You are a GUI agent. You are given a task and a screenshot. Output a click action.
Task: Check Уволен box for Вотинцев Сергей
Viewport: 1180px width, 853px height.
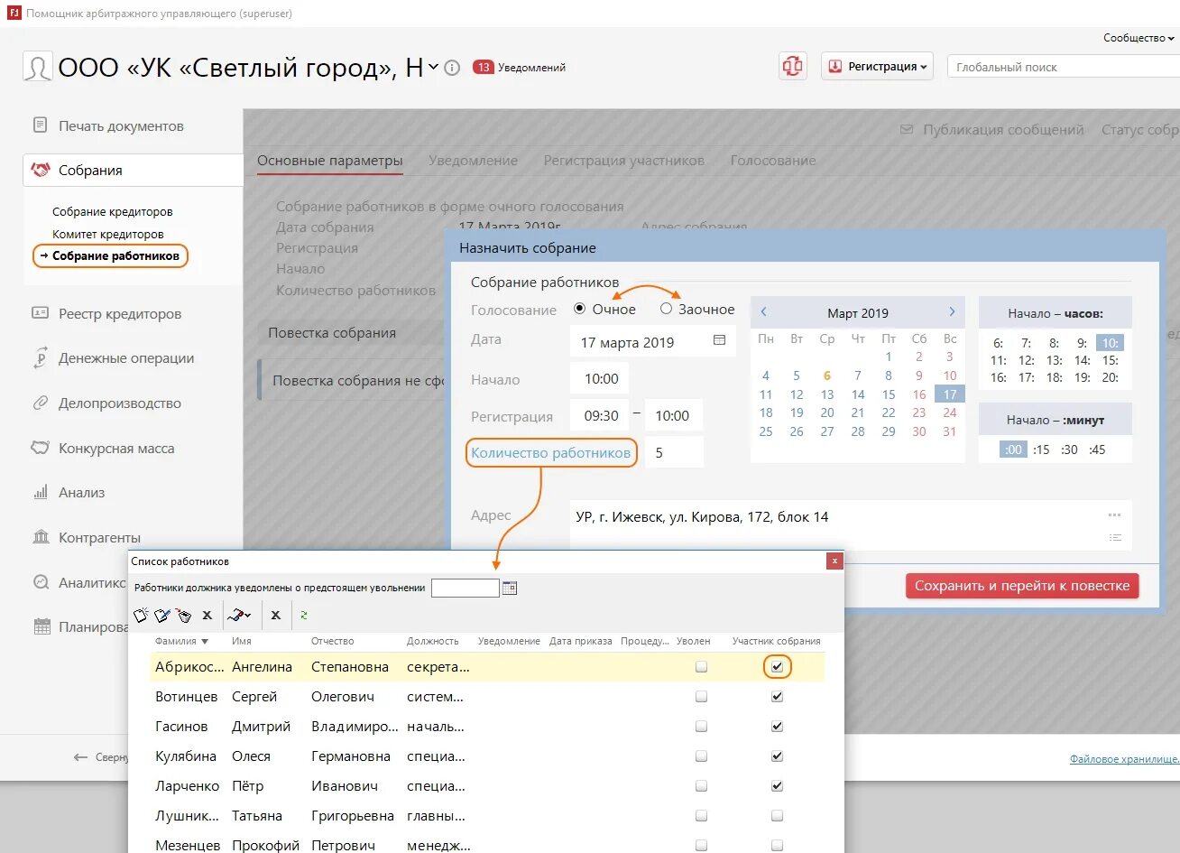[x=701, y=697]
